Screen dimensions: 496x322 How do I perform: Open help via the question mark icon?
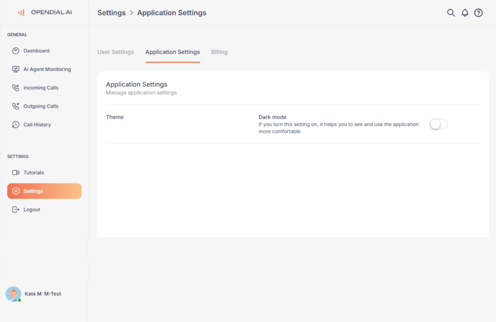[478, 12]
